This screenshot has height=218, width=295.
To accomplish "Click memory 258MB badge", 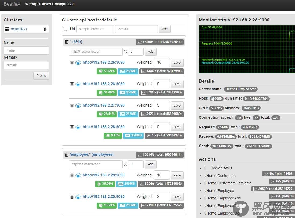I will click(128, 71).
